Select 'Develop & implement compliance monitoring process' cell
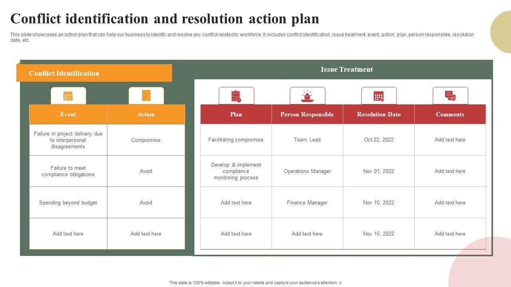This screenshot has height=287, width=511. coord(236,171)
